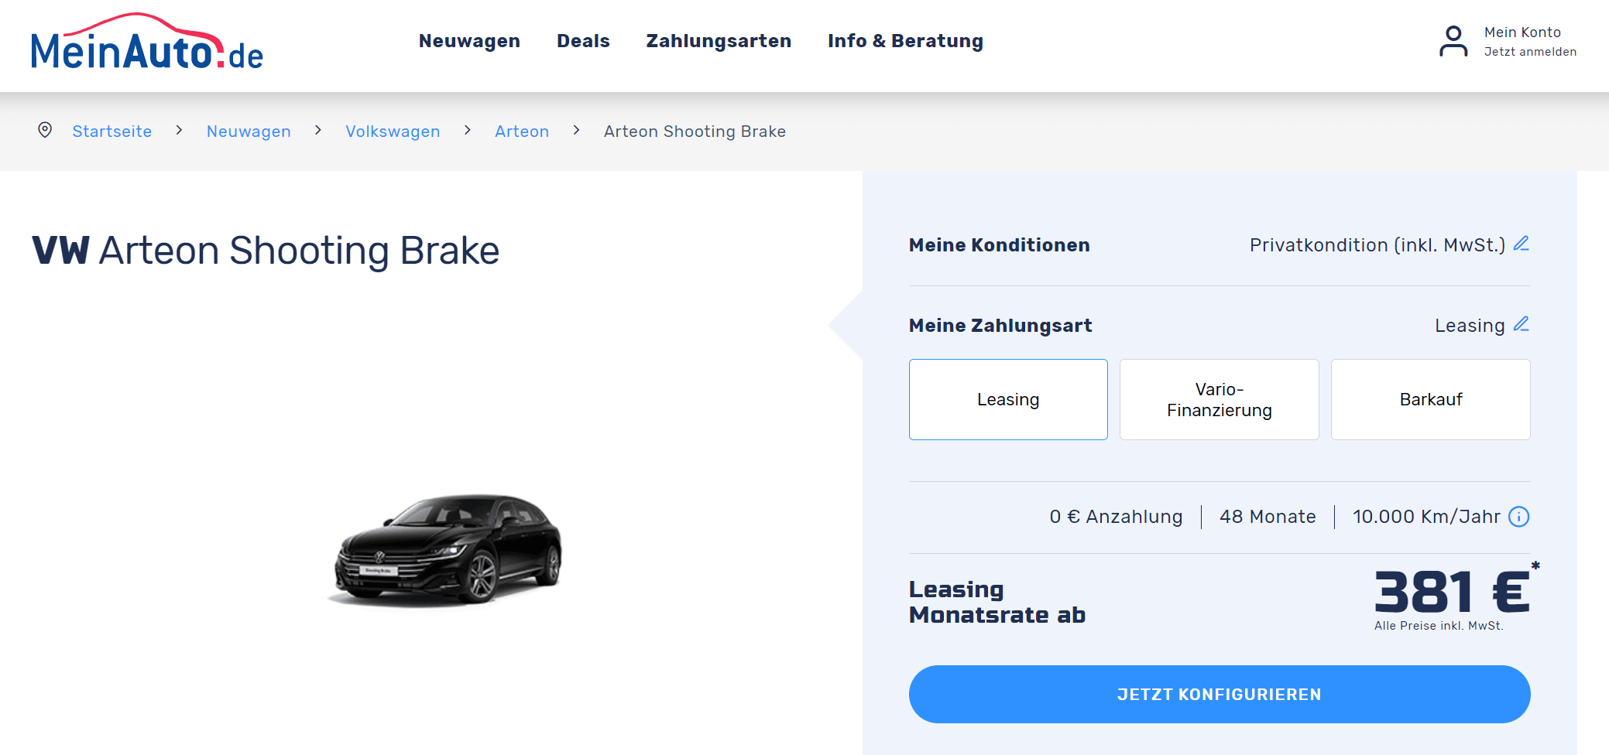Show info icon next to 10.000 Km/Jahr

(1519, 517)
